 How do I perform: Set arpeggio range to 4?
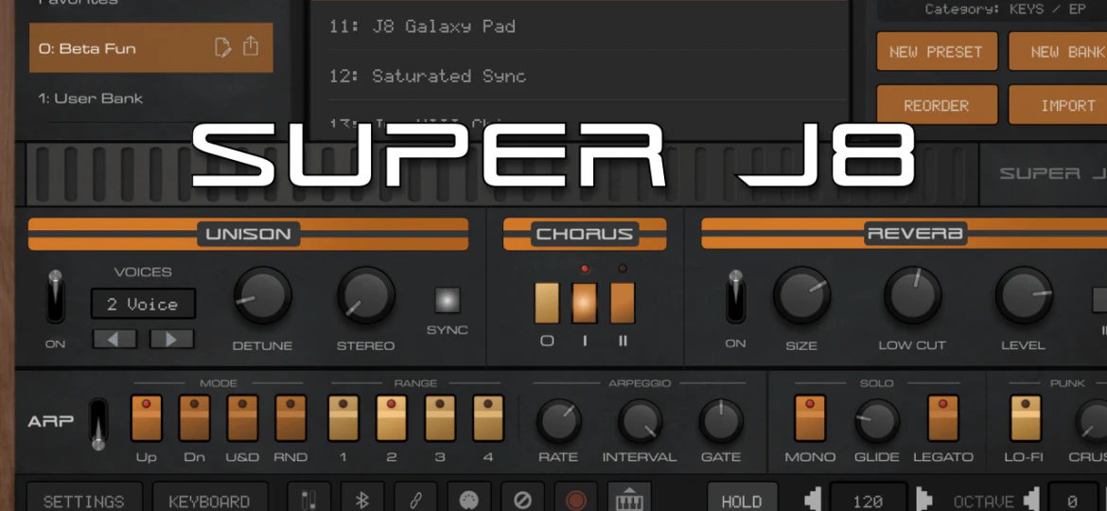click(488, 418)
